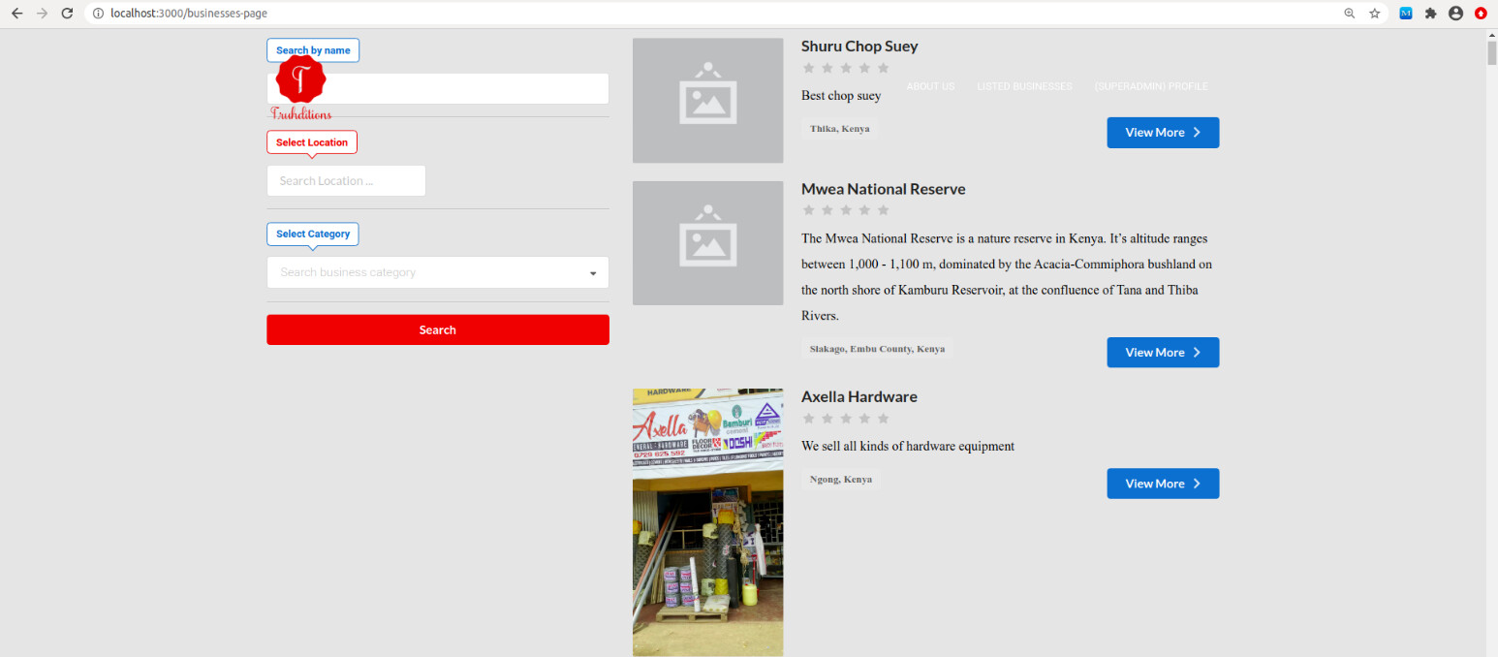This screenshot has width=1498, height=657.
Task: Click the Tridhditions red logo badge
Action: point(301,78)
